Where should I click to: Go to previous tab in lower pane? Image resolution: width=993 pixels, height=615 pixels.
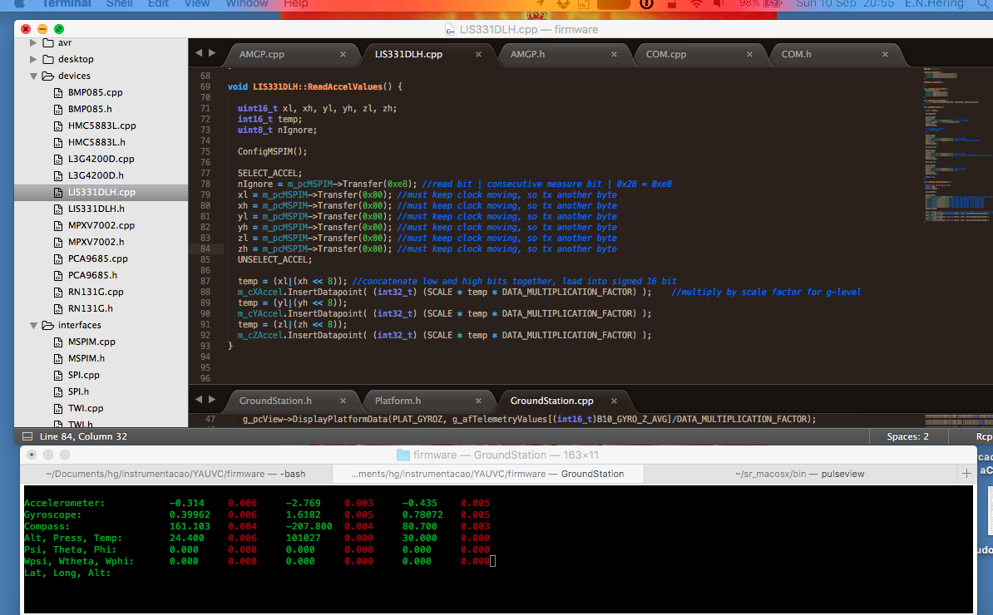tap(199, 400)
